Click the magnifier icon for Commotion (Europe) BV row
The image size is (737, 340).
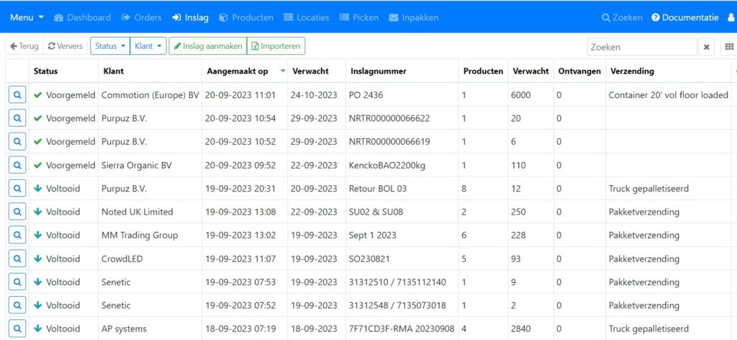(17, 94)
